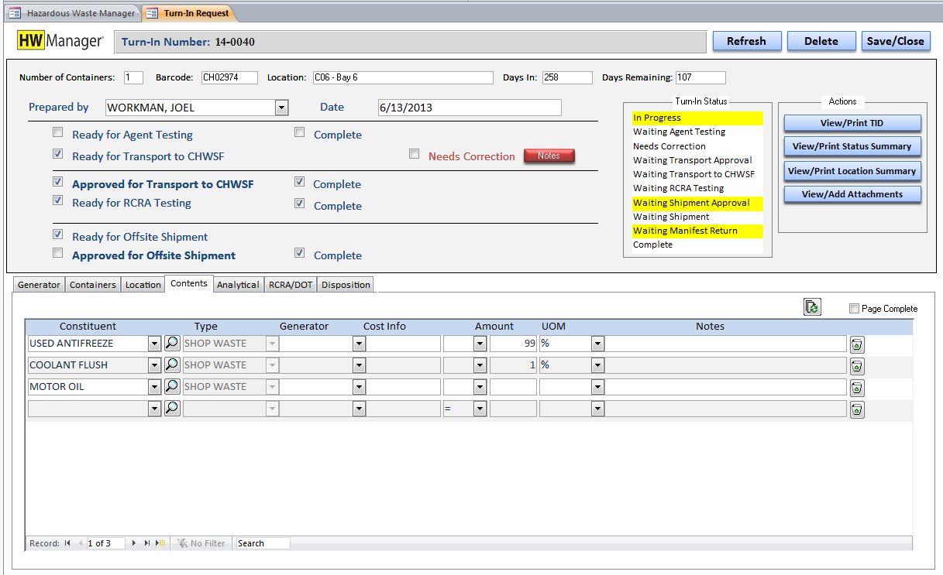Image resolution: width=943 pixels, height=575 pixels.
Task: Open UOM dropdown in USED ANTIFREEZE row
Action: [x=597, y=344]
